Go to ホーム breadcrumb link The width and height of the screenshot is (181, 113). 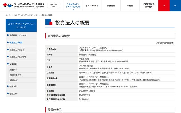8,15
